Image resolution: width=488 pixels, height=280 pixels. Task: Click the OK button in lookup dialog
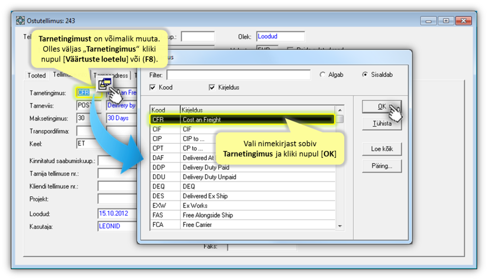point(382,107)
